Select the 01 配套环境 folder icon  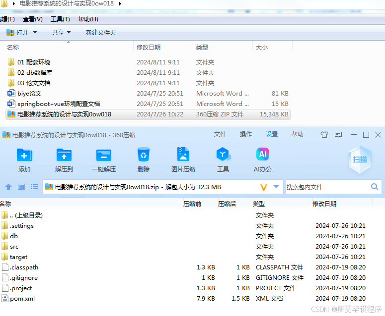pos(11,62)
